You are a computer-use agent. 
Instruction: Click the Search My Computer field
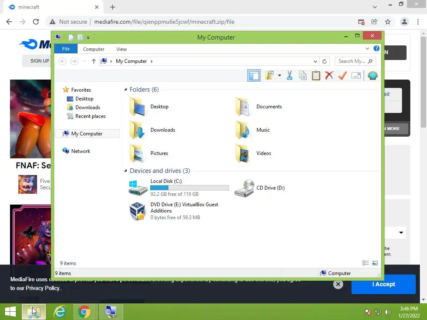(355, 61)
